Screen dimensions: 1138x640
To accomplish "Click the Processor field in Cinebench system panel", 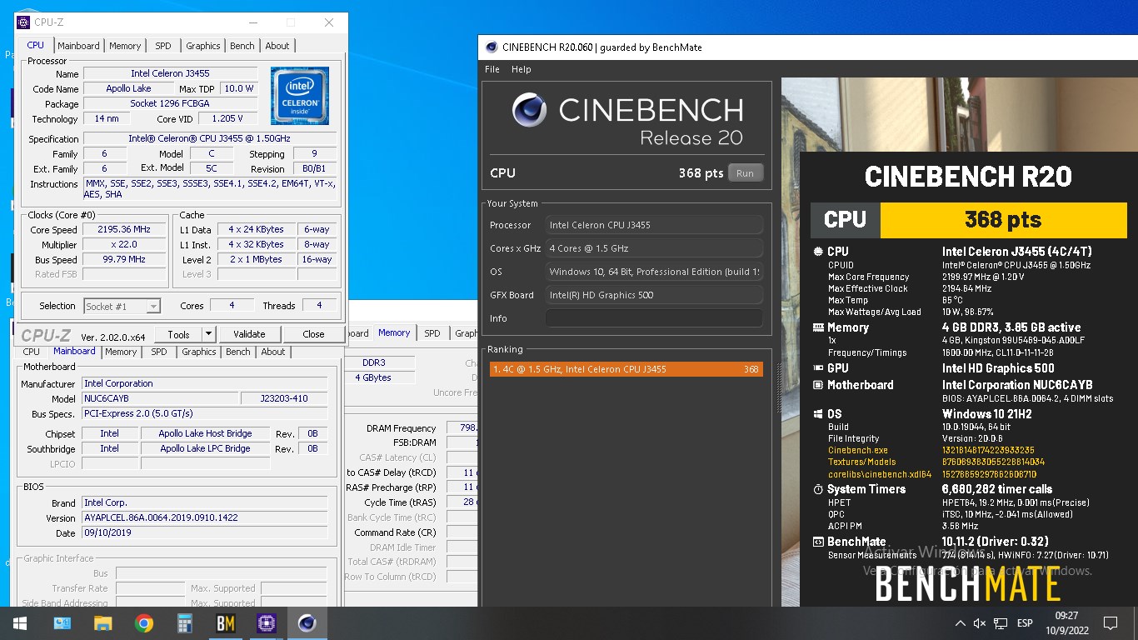I will [654, 225].
